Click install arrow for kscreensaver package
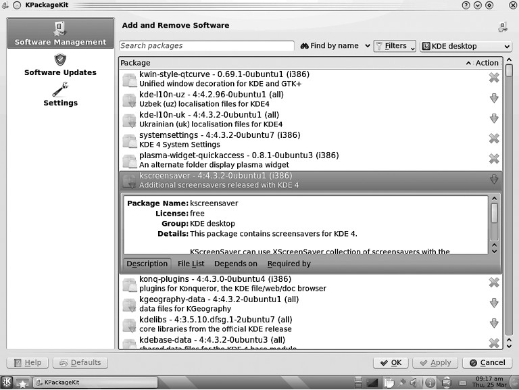The width and height of the screenshot is (519, 390). 494,179
